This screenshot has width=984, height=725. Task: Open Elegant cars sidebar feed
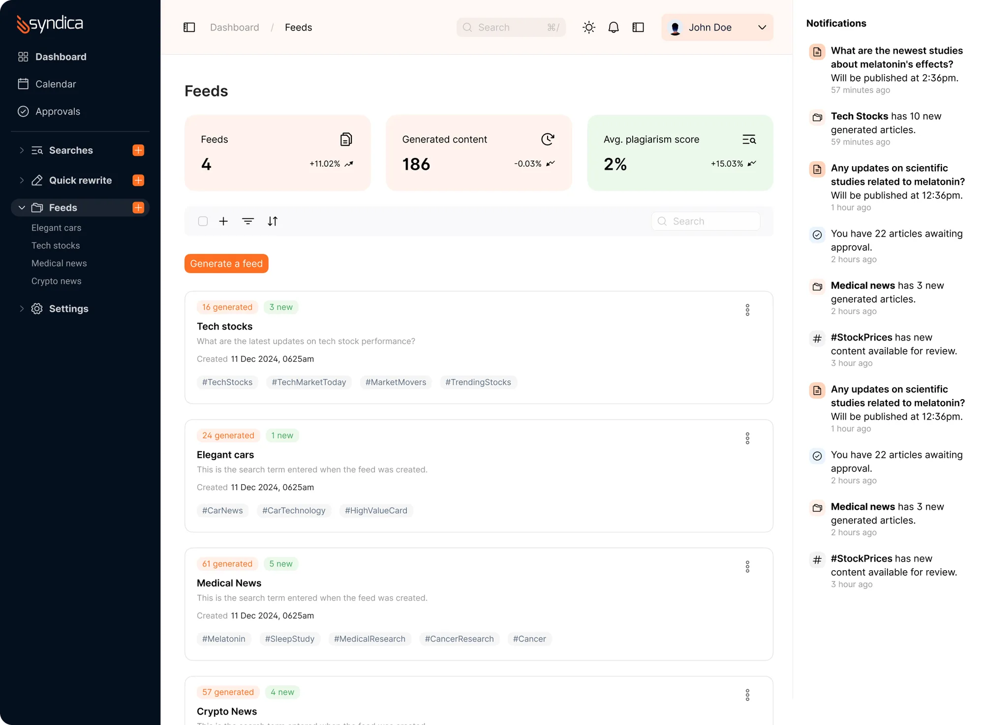57,228
